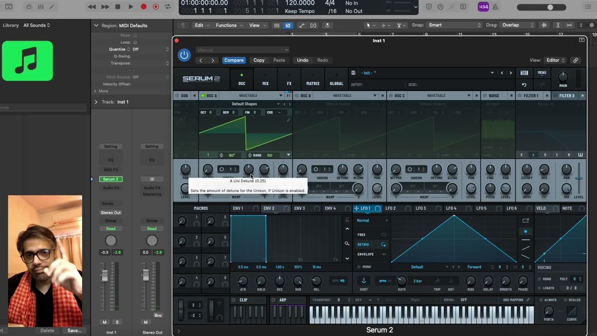Click the OSC Mapping pencil icon

(528, 300)
